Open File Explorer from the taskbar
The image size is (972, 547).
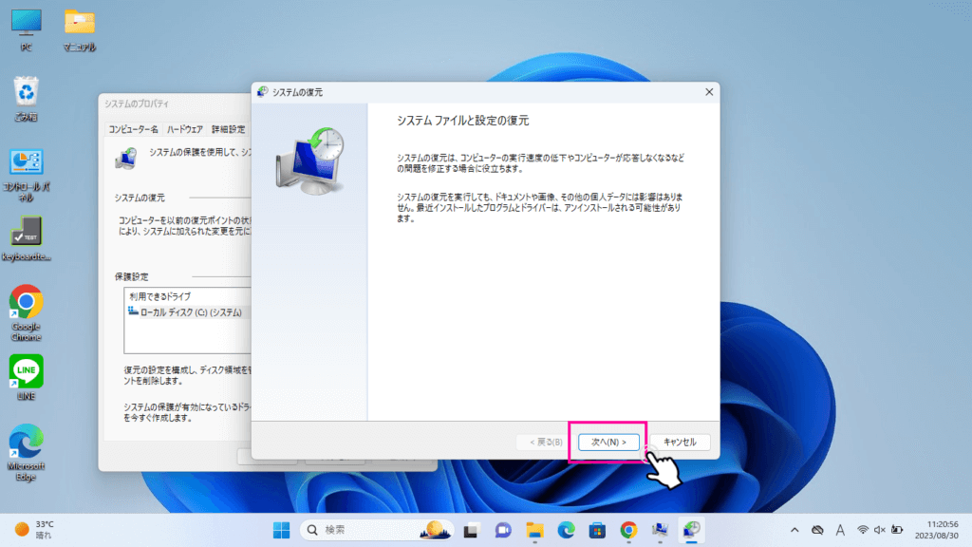coord(534,529)
